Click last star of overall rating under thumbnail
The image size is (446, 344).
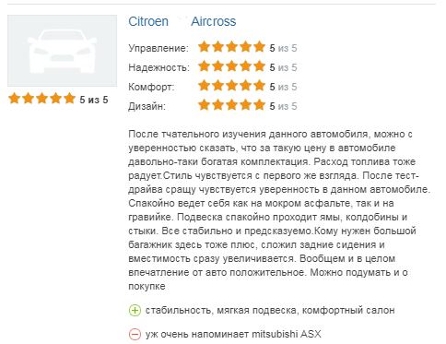(69, 99)
